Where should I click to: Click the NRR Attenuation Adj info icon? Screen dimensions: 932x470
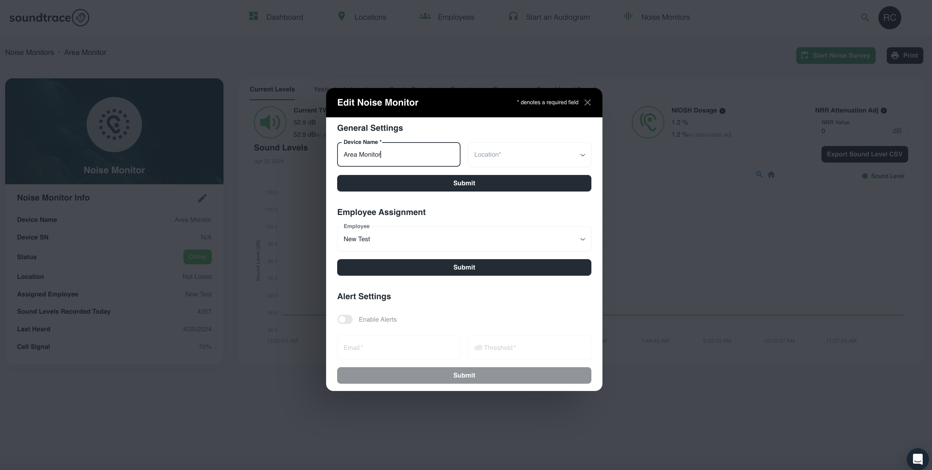click(884, 111)
